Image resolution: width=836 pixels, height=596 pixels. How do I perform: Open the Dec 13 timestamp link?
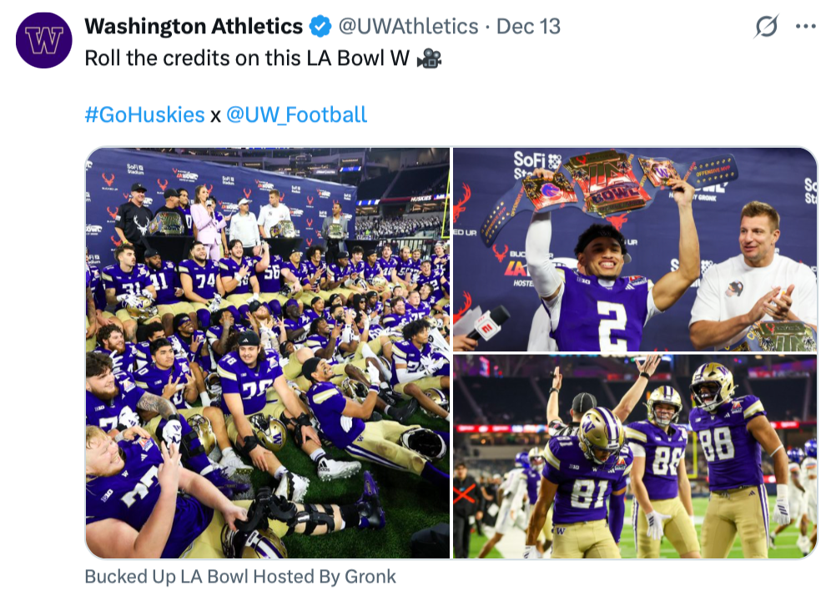[x=528, y=27]
